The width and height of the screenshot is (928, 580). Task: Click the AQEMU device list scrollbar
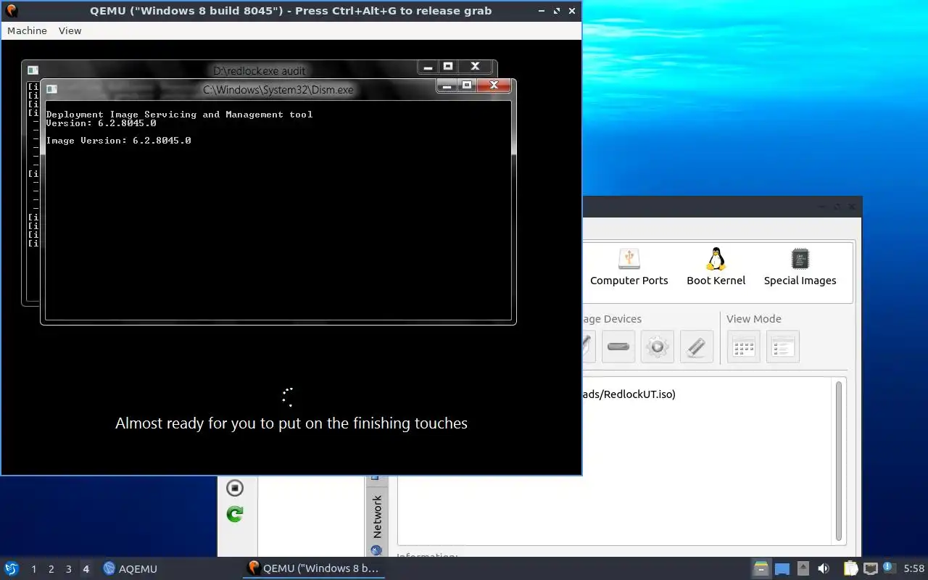[x=840, y=460]
